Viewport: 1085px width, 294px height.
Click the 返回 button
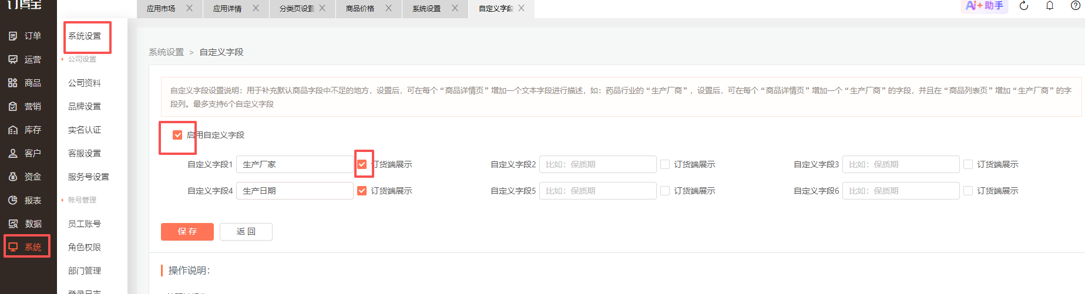(x=246, y=232)
